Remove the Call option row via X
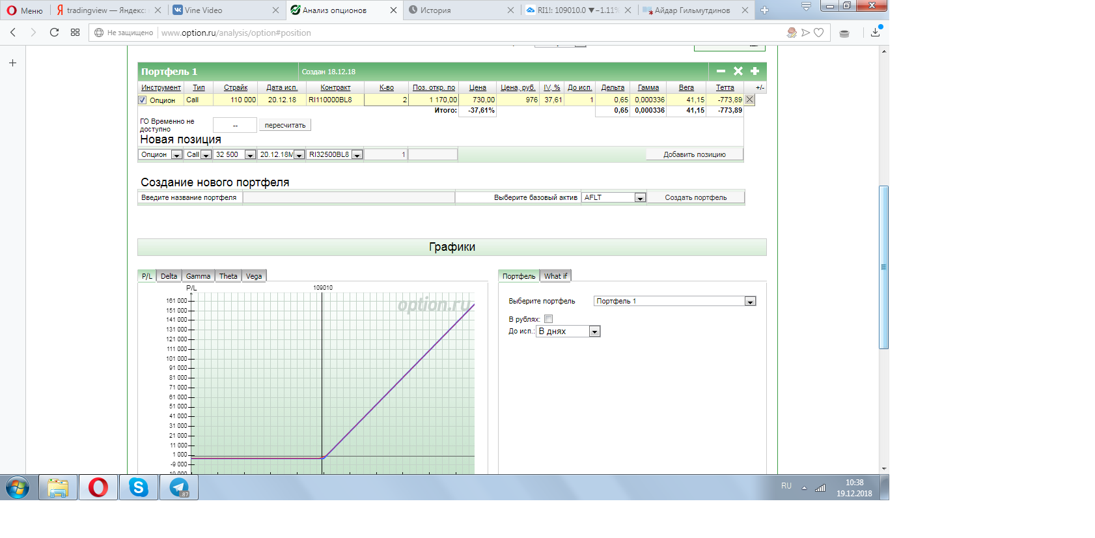This screenshot has width=1095, height=538. [x=749, y=100]
